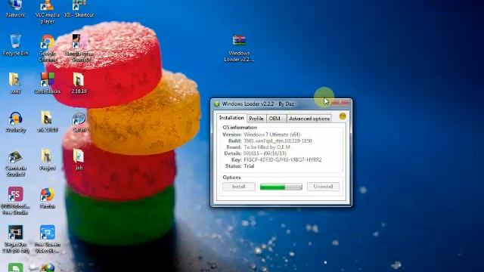Select the 2.10.18 folder
Image resolution: width=484 pixels, height=272 pixels.
79,83
